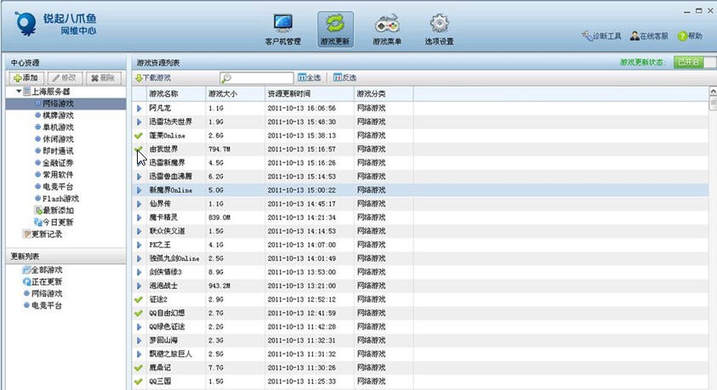
Task: Click arrow icon of 魔卡精灵 row
Action: coord(139,218)
